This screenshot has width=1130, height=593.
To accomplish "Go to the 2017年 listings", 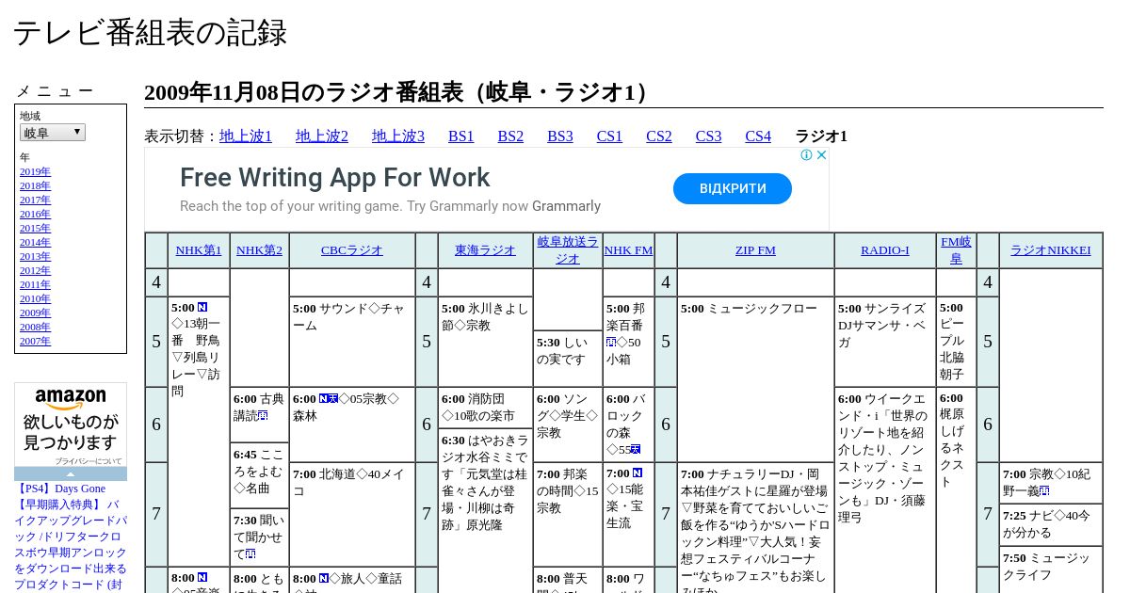I will (35, 200).
